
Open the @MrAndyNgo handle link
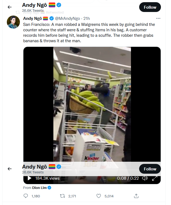(68, 19)
